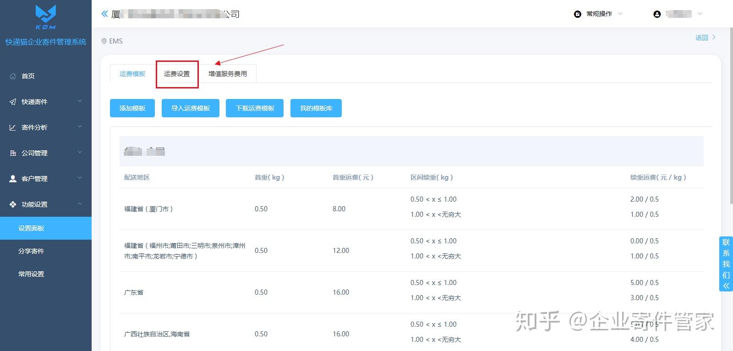
Task: Click the 5.00 / 0.5 continuation fee
Action: point(645,283)
